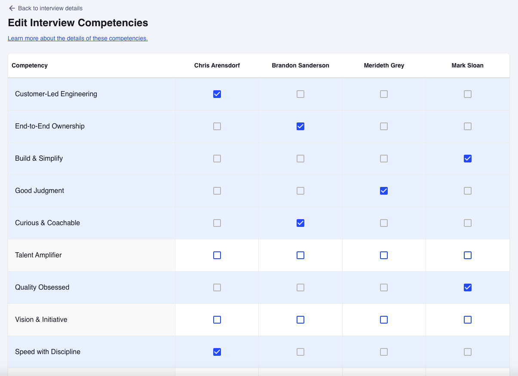Enable Quality Obsessed for Brandon Sanderson
The width and height of the screenshot is (518, 376).
point(300,287)
